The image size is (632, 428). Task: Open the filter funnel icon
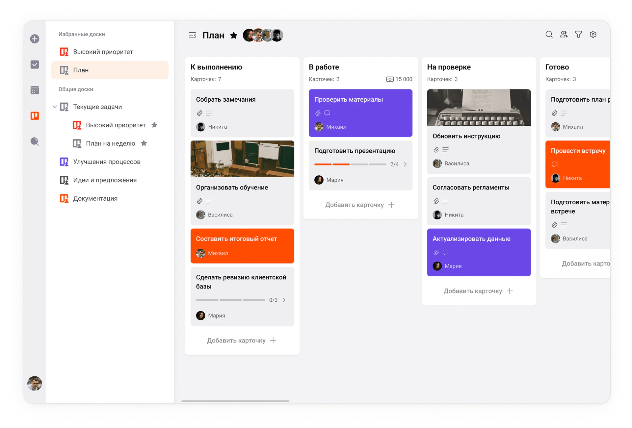coord(578,34)
